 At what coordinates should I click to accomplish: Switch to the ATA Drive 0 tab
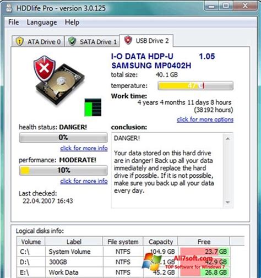coord(38,41)
